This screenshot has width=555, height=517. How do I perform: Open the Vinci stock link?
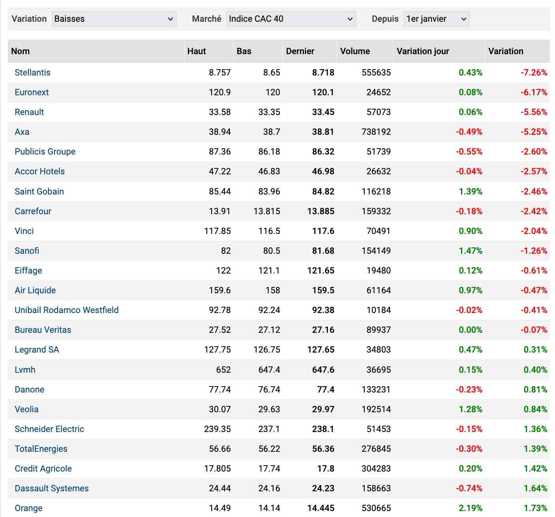(x=24, y=231)
